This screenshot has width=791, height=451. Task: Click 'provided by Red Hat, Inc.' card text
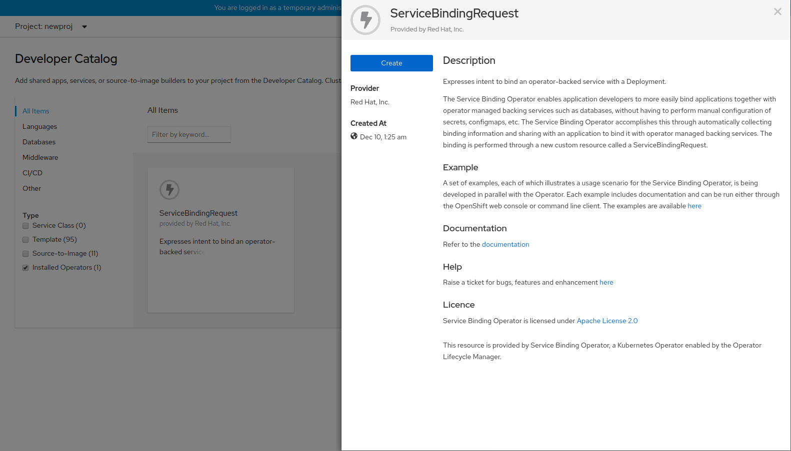pos(195,224)
